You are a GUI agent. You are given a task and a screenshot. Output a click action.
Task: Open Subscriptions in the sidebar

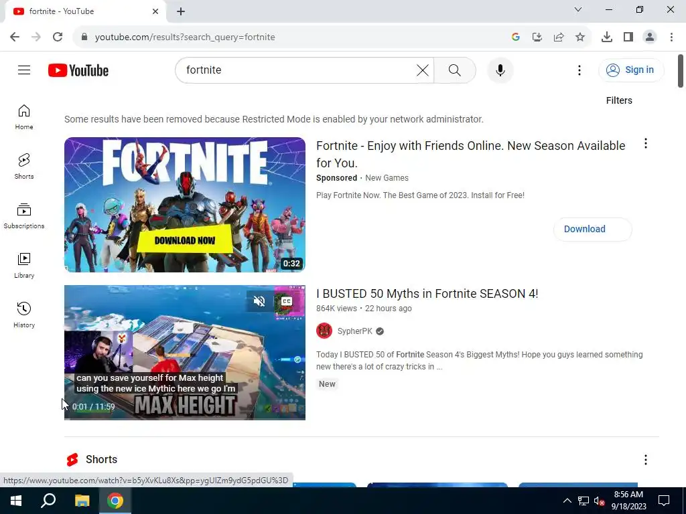pos(24,216)
